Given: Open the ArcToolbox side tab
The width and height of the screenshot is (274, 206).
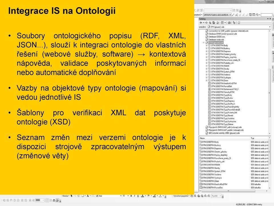Looking at the screenshot, I should pyautogui.click(x=273, y=41).
